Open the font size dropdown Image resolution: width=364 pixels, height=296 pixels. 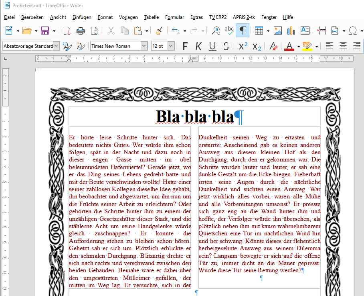[171, 46]
